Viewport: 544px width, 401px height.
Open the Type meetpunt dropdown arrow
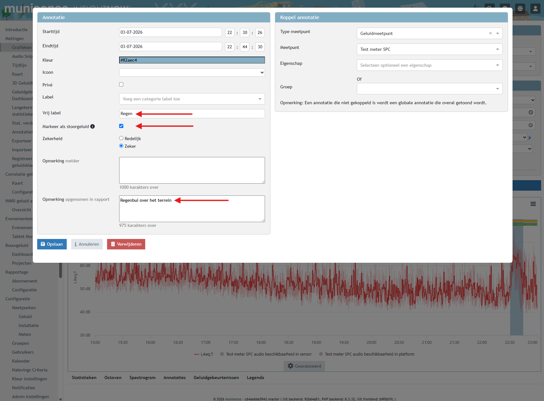[498, 33]
